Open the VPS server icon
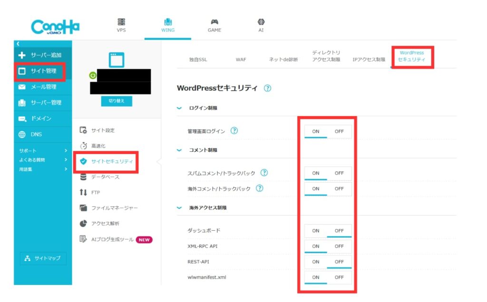Viewport: 487px width, 302px height. (x=121, y=22)
